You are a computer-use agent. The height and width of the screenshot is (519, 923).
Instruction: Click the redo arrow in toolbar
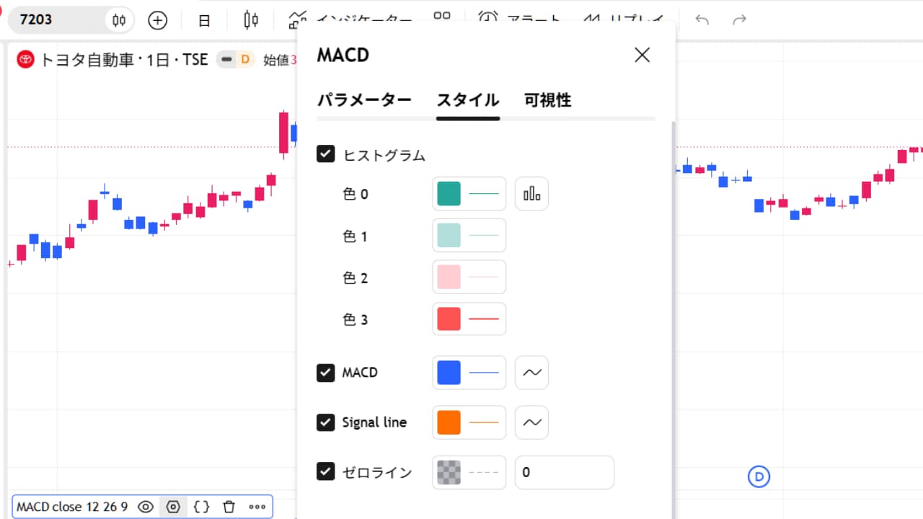coord(739,20)
